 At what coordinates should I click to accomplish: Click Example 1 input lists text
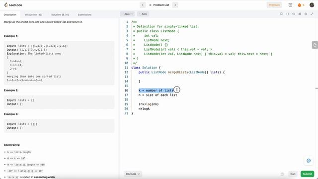pyautogui.click(x=37, y=46)
